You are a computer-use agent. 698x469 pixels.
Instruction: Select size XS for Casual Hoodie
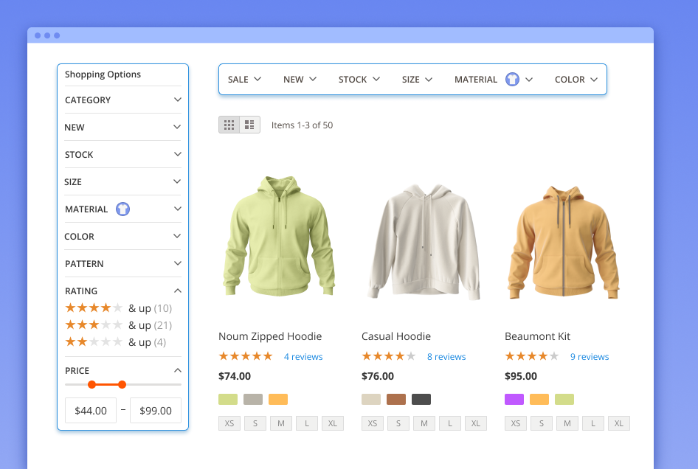[x=372, y=423]
